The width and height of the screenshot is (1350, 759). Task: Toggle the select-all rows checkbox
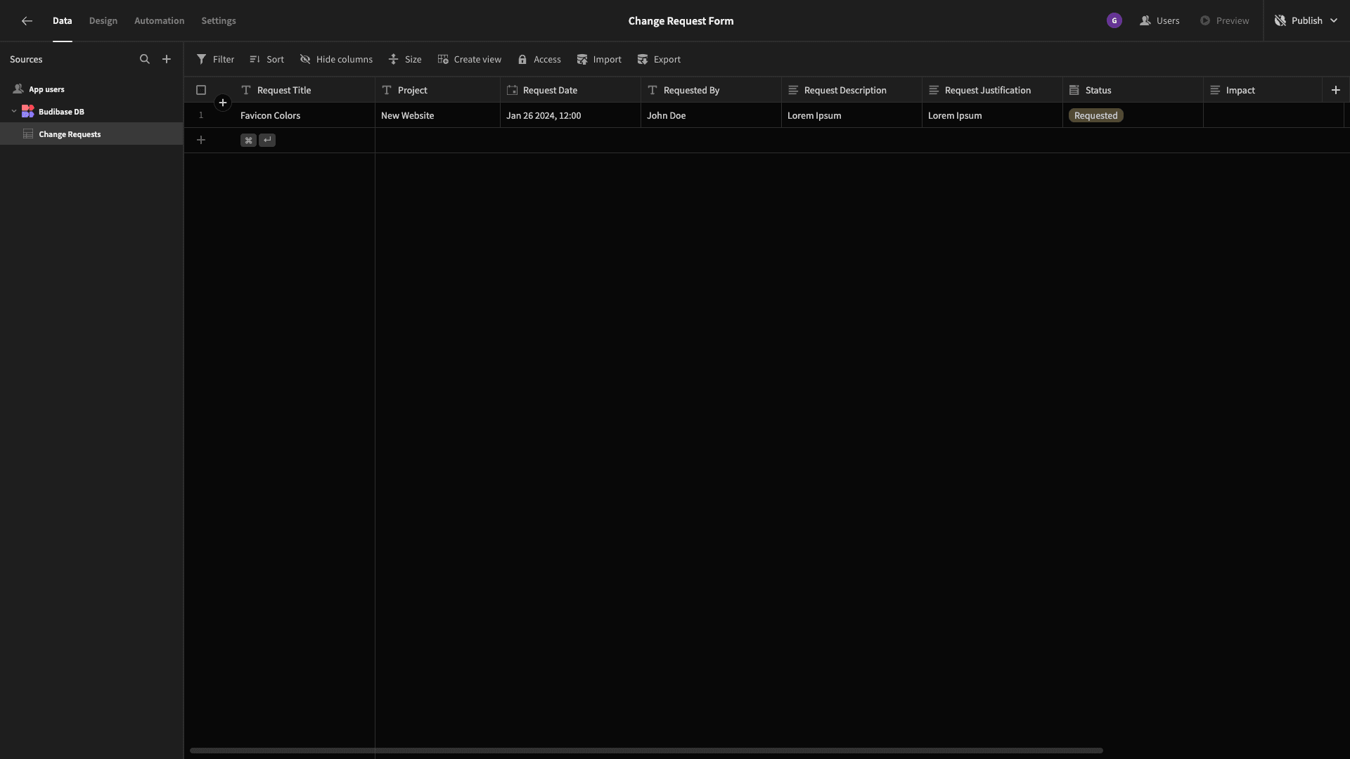pos(201,90)
